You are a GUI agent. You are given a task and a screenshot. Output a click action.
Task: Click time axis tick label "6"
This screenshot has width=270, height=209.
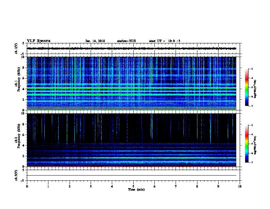pos(155,186)
